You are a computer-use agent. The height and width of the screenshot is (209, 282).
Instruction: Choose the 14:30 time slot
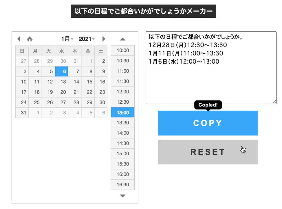click(x=122, y=143)
